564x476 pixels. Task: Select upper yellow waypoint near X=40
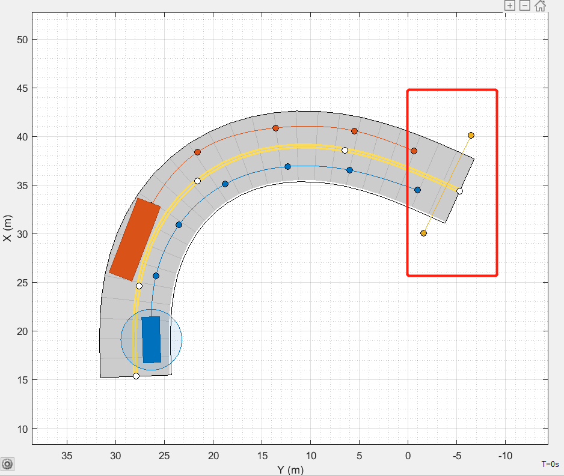point(471,135)
